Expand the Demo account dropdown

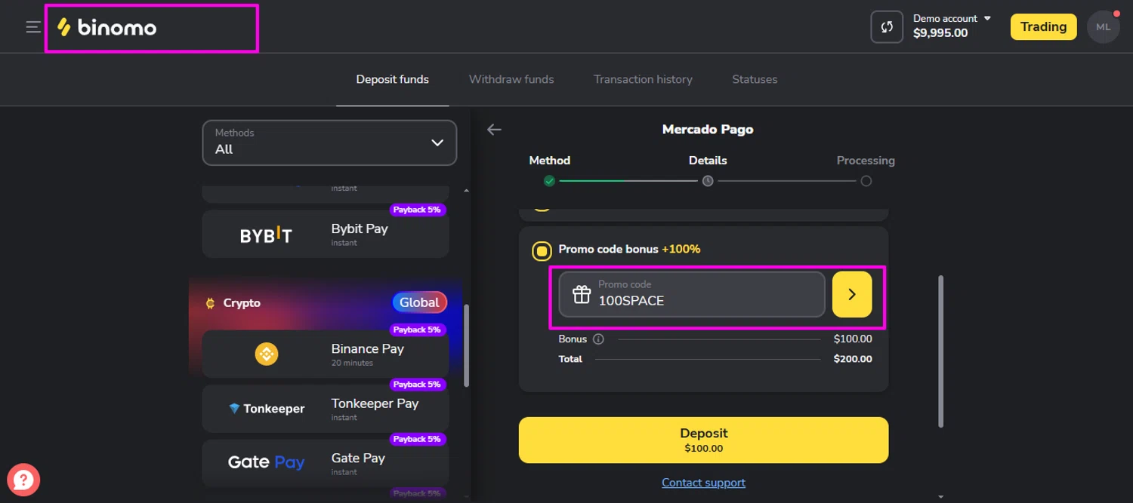click(952, 18)
